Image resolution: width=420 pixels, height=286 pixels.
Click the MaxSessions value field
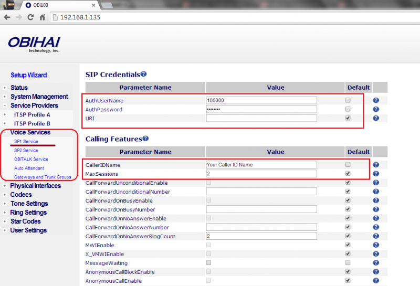click(x=261, y=174)
